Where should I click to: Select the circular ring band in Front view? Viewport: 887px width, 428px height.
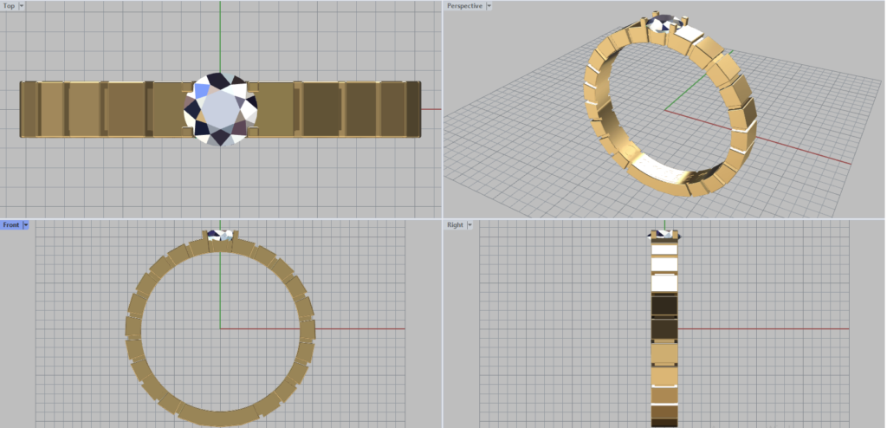click(134, 327)
